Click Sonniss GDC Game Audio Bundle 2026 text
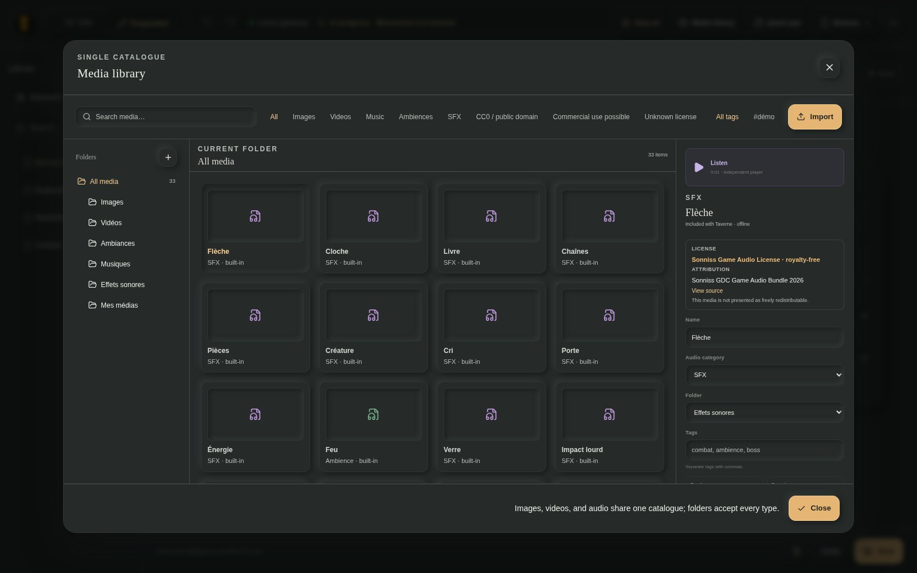This screenshot has width=917, height=573. tap(747, 280)
